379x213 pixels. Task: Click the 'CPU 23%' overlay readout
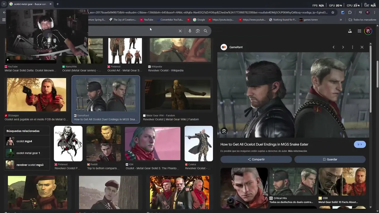(353, 5)
